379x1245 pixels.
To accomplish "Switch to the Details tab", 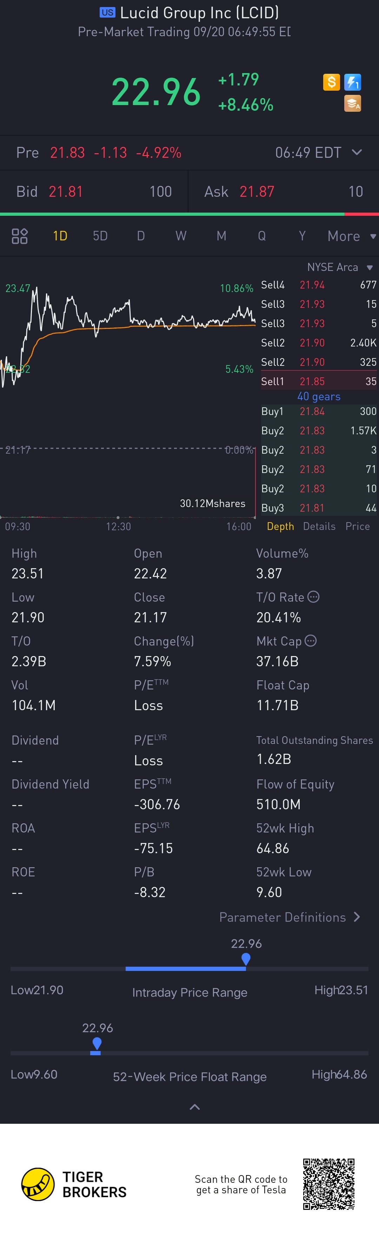I will coord(319,526).
